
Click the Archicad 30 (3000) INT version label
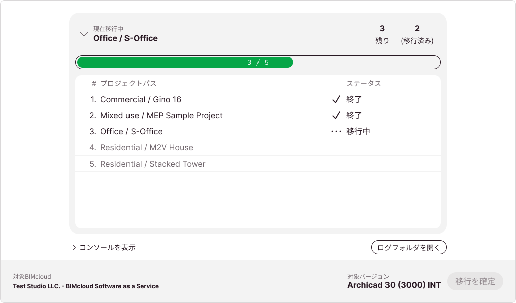click(x=394, y=285)
